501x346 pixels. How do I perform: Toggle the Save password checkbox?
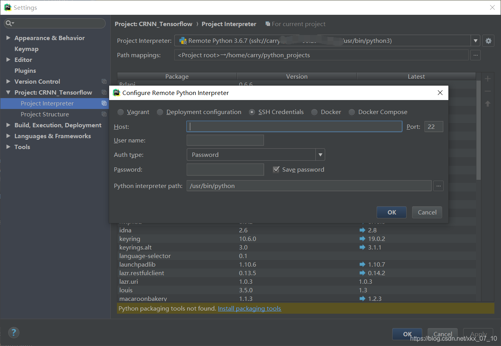[276, 169]
